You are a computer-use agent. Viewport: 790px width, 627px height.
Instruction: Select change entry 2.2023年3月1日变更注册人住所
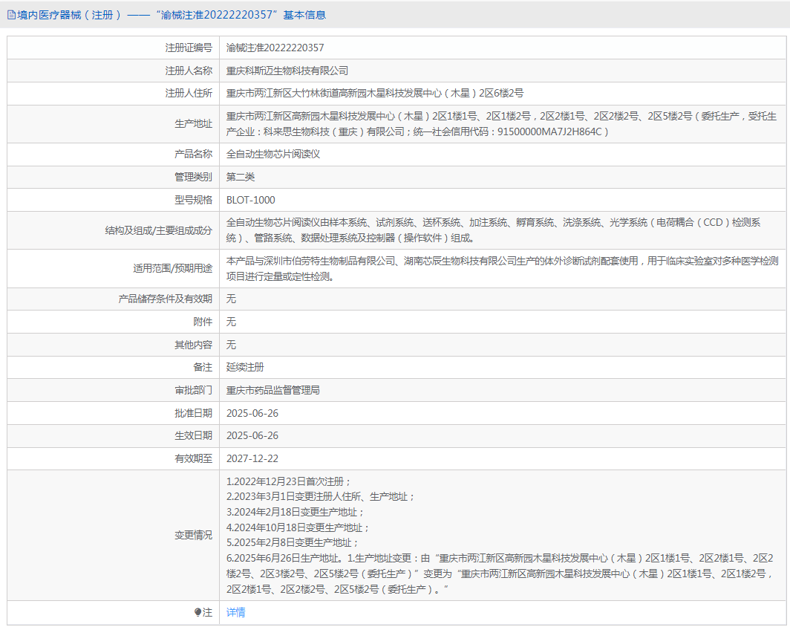pyautogui.click(x=321, y=497)
